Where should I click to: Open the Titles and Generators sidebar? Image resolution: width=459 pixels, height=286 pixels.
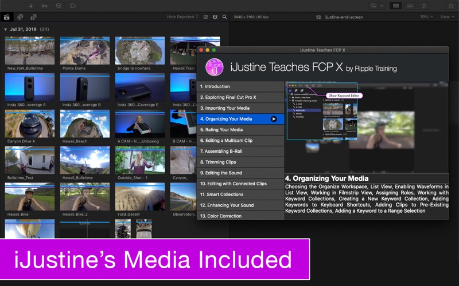pyautogui.click(x=33, y=17)
